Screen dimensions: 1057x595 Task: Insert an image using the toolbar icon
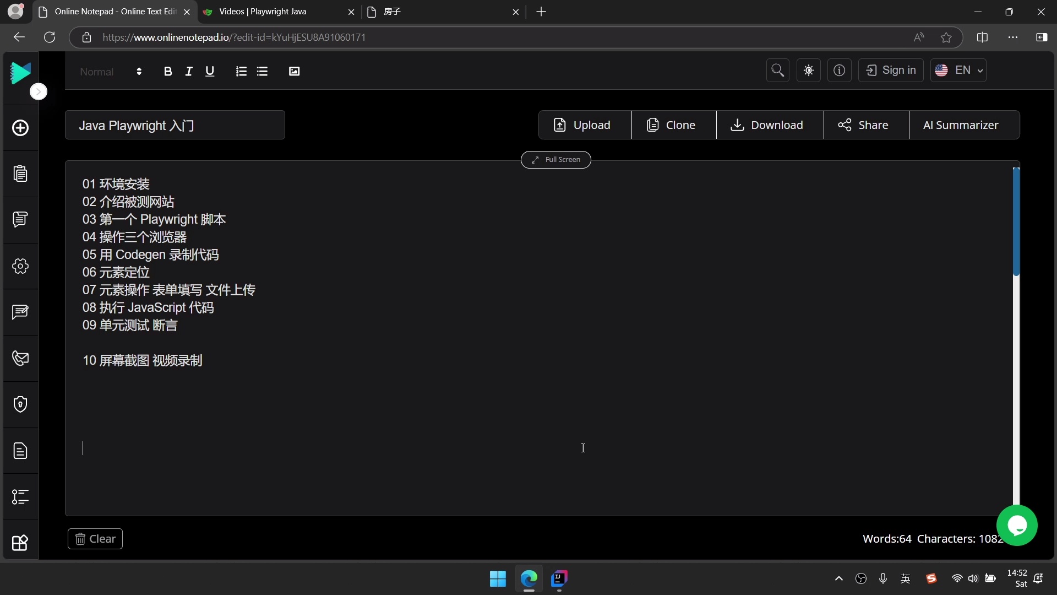tap(295, 71)
